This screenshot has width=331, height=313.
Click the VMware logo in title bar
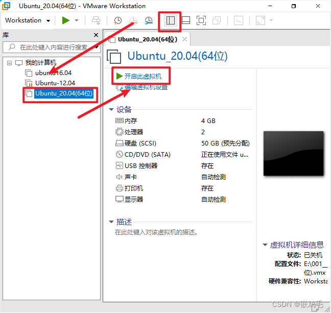pyautogui.click(x=6, y=6)
